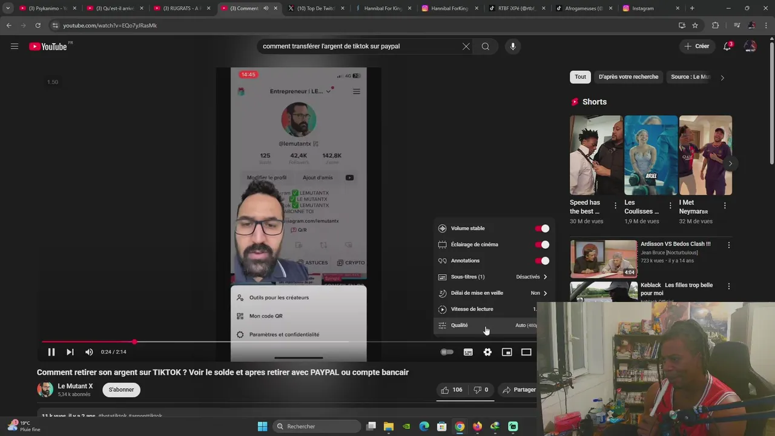Click the Le Mutant X channel avatar
Viewport: 775px width, 436px height.
click(45, 389)
